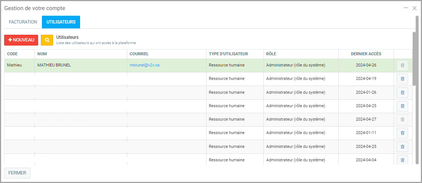422x183 pixels.
Task: Click greyed trash icon in 2024-04-27 row
Action: [402, 120]
